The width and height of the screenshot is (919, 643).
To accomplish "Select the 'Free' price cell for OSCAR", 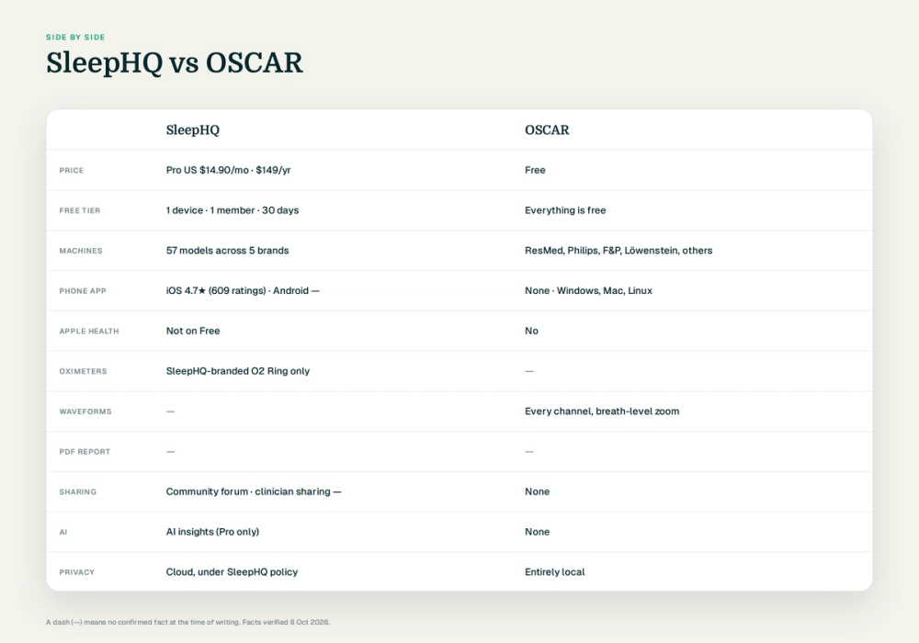I will click(535, 170).
